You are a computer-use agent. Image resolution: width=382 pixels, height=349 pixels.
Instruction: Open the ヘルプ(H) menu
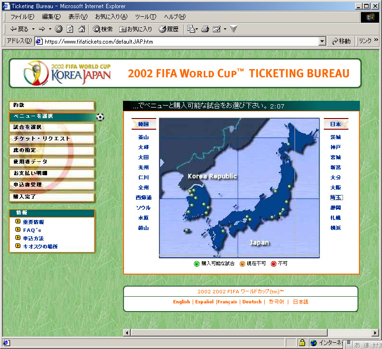(175, 17)
